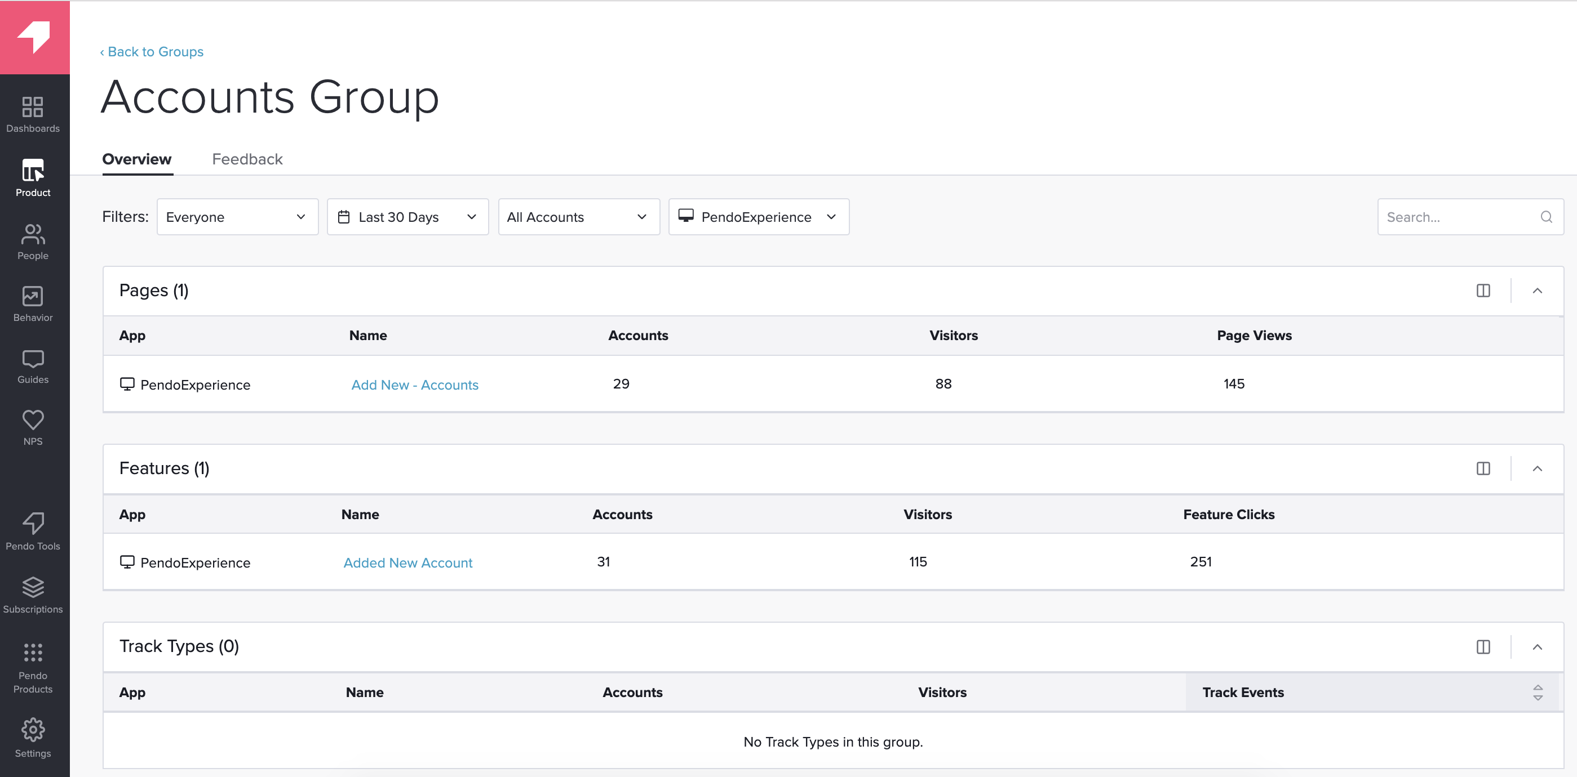1577x777 pixels.
Task: Open Dashboards in the sidebar
Action: tap(33, 114)
